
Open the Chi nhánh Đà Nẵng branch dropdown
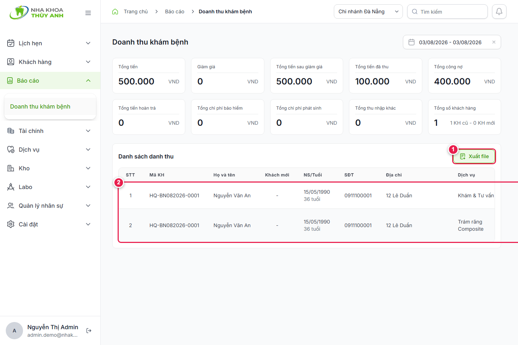pos(368,11)
